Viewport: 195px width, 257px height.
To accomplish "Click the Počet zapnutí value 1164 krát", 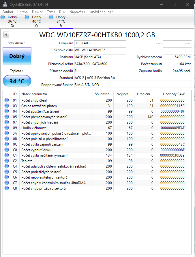I will (x=177, y=64).
